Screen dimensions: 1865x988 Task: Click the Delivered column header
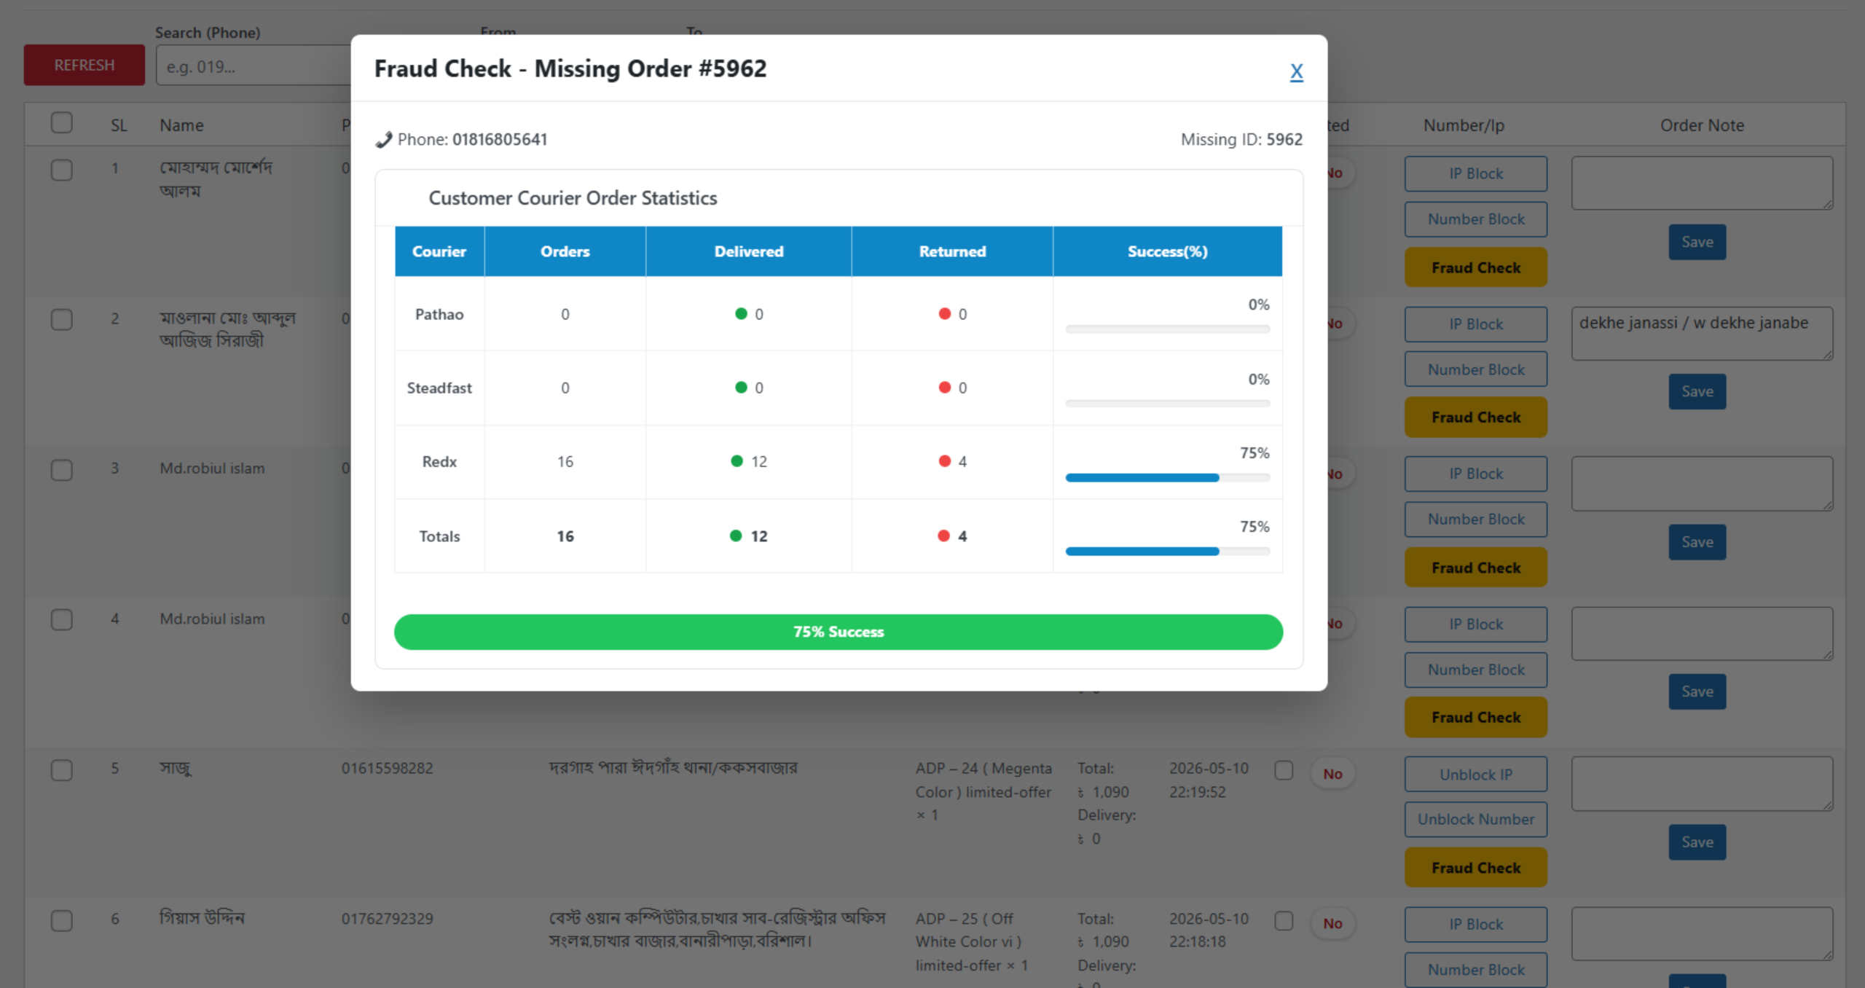pyautogui.click(x=749, y=251)
